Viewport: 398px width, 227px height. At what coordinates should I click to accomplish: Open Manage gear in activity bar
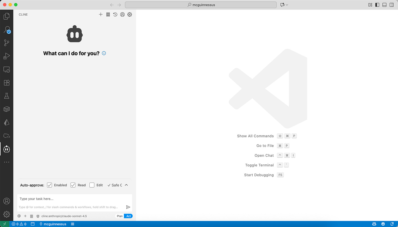coord(7,214)
